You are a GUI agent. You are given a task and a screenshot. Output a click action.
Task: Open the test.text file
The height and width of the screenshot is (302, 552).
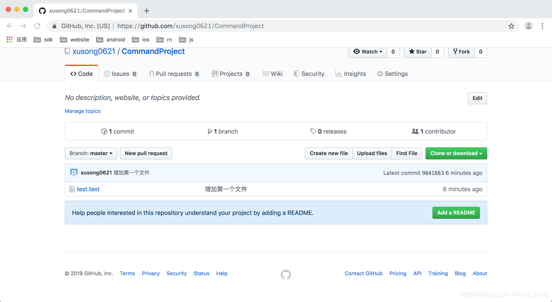[x=88, y=189]
